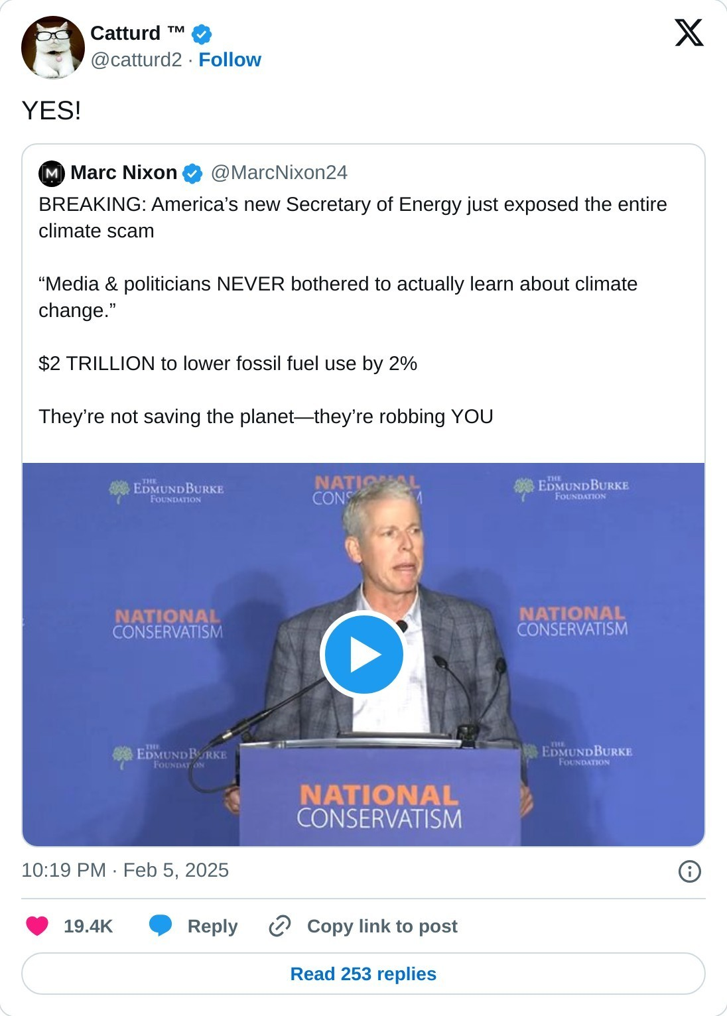This screenshot has width=727, height=1016.
Task: Open the post info icon
Action: (x=689, y=871)
